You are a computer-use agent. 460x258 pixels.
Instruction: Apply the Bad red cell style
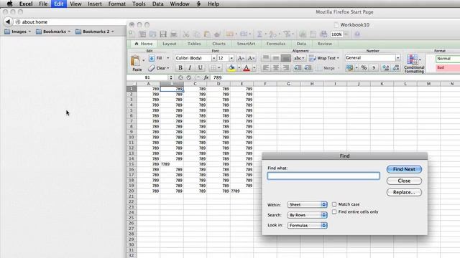coord(447,67)
